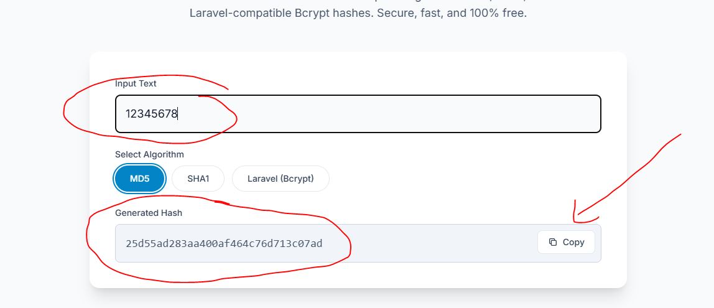The width and height of the screenshot is (714, 308).
Task: Click the start of the generated hash string
Action: (126, 243)
